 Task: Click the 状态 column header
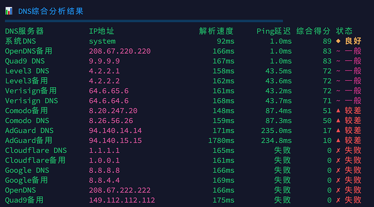coord(344,31)
